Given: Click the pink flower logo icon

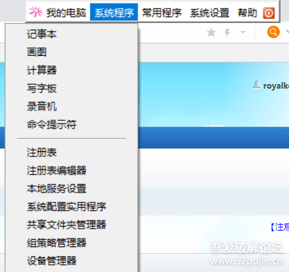Looking at the screenshot, I should click(x=36, y=12).
